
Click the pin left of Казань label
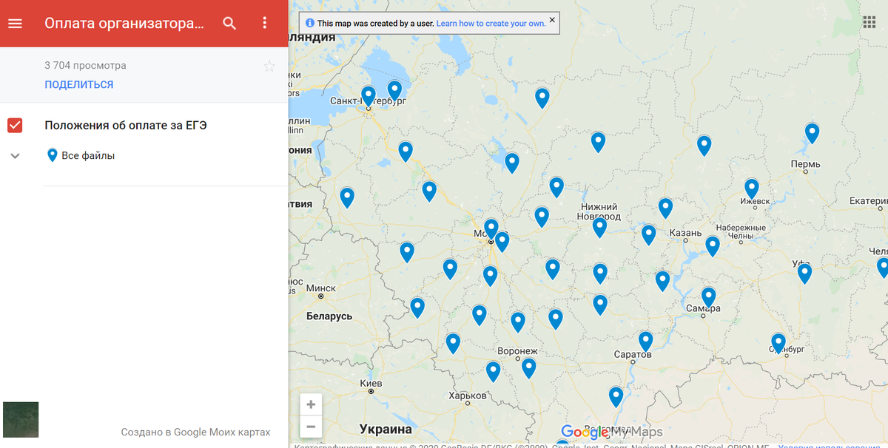coord(648,235)
